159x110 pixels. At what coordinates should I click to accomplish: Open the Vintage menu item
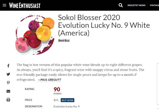154,5
